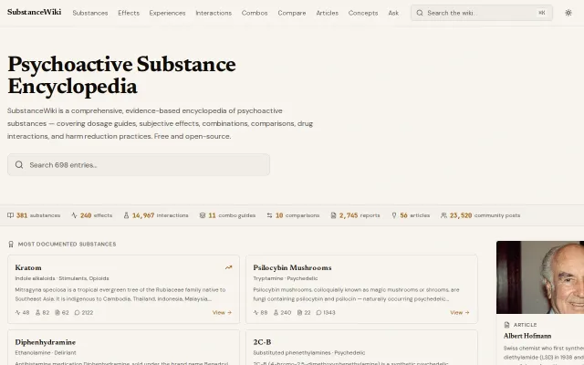The width and height of the screenshot is (584, 365).
Task: Click the 381 substances stat
Action: pos(34,215)
